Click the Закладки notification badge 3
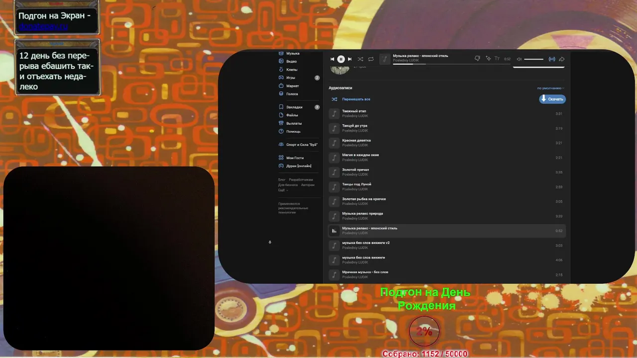Viewport: 637px width, 358px height. pos(317,107)
